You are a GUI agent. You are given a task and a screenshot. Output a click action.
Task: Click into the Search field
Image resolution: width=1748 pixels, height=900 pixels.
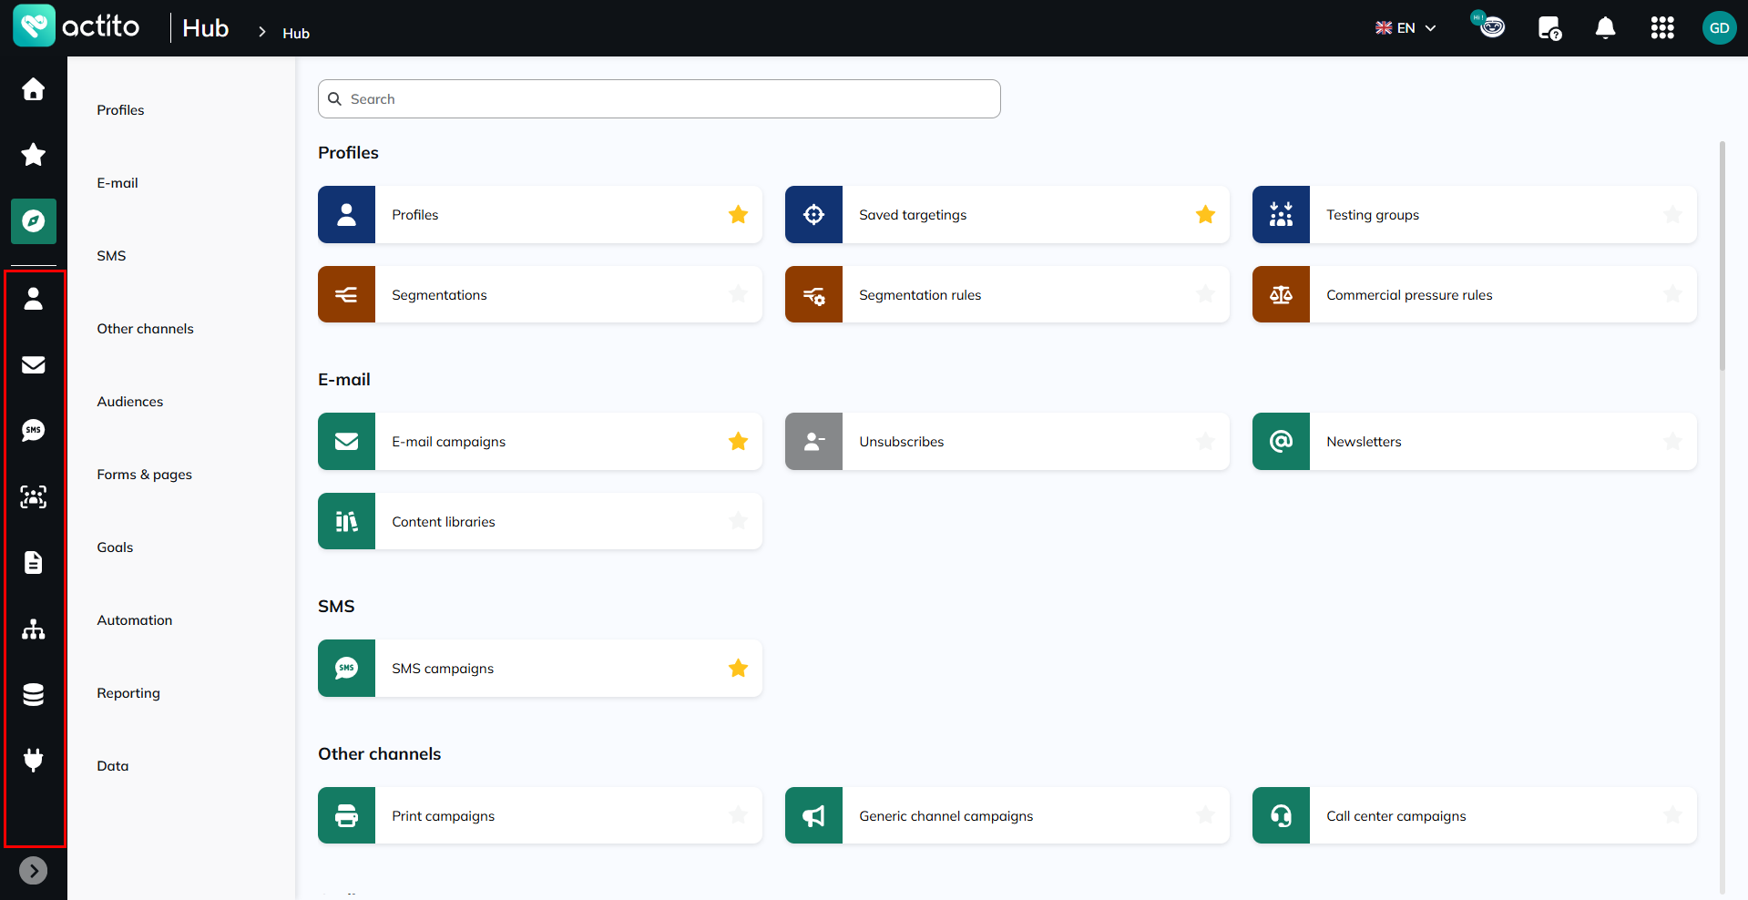coord(659,98)
